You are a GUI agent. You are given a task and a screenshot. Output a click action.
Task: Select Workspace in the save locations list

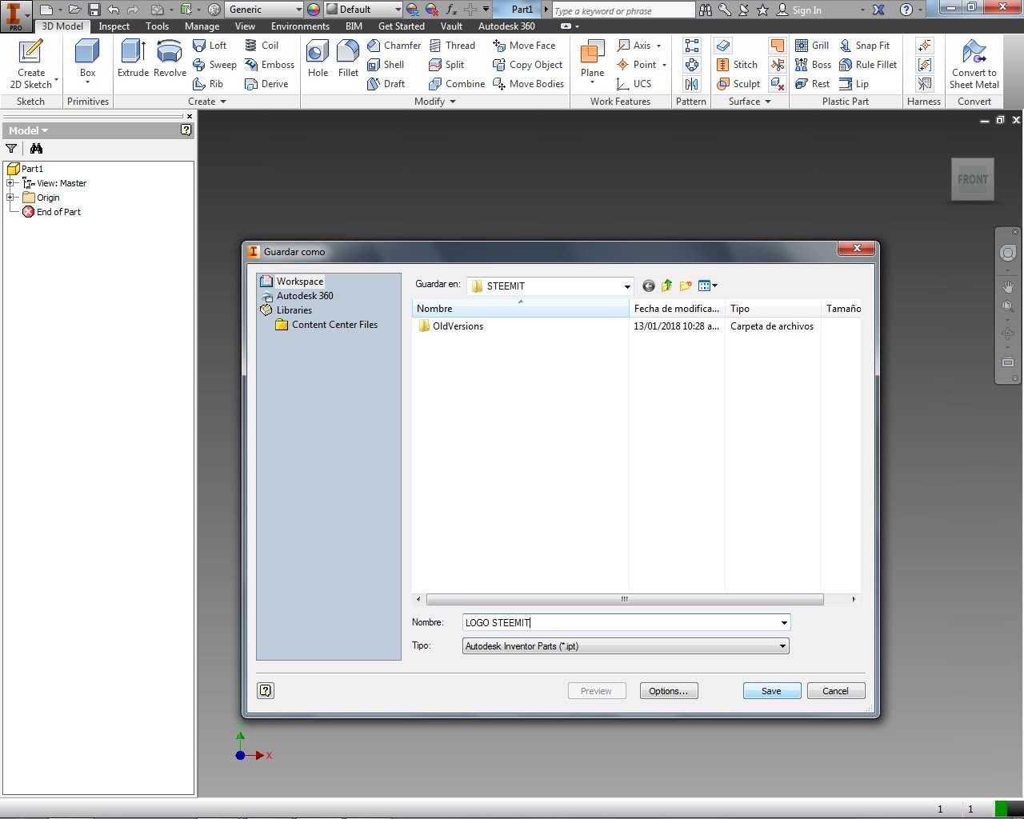(292, 282)
